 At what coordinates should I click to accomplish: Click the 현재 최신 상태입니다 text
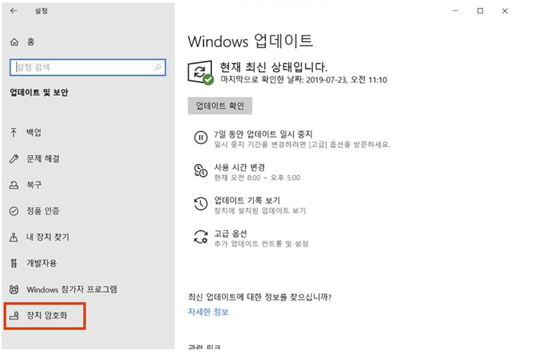[x=274, y=67]
